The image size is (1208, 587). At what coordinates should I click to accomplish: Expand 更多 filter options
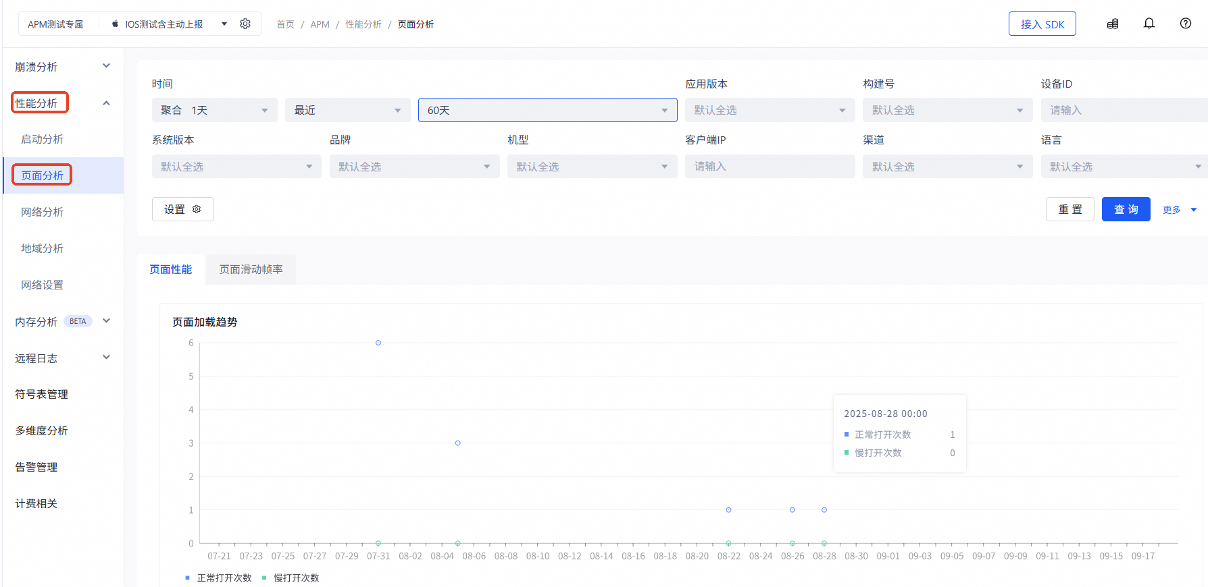click(1180, 210)
